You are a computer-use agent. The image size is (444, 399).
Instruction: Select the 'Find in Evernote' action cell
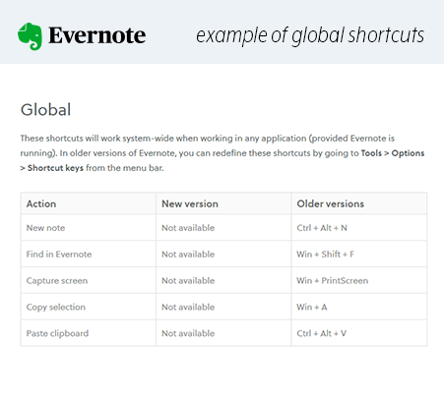point(89,255)
